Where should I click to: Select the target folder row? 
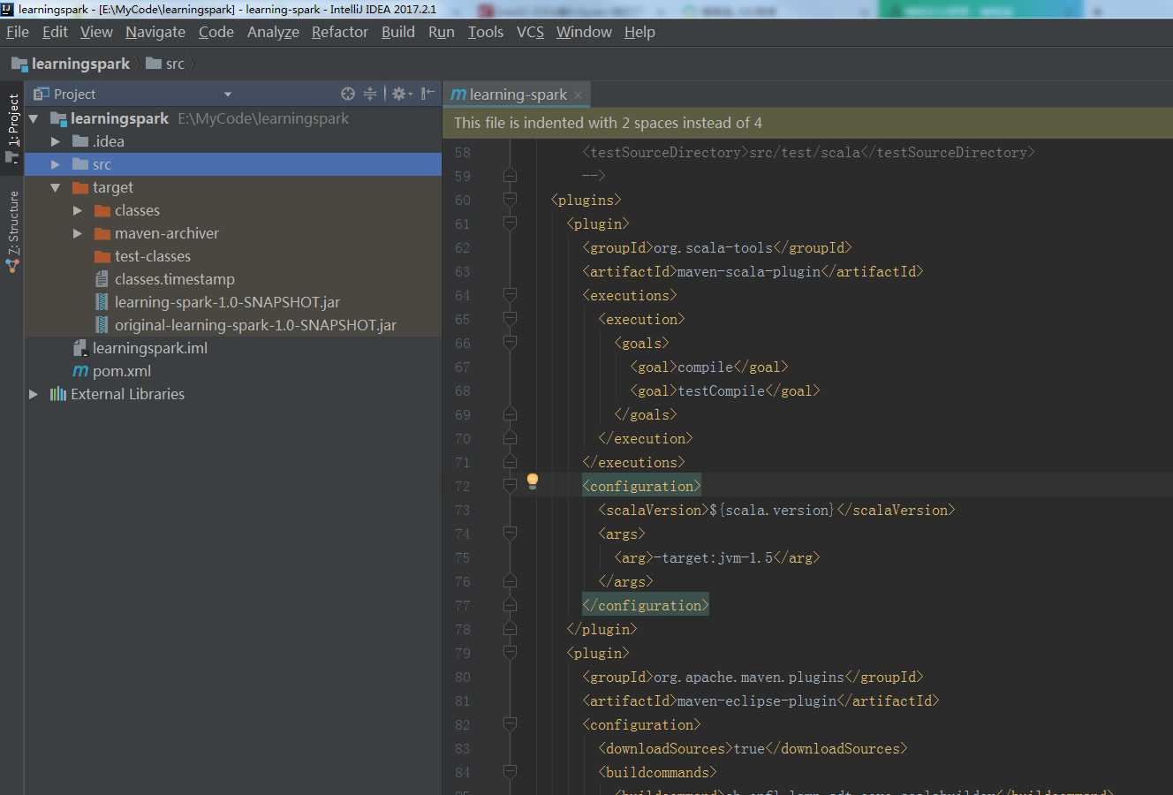pyautogui.click(x=233, y=187)
